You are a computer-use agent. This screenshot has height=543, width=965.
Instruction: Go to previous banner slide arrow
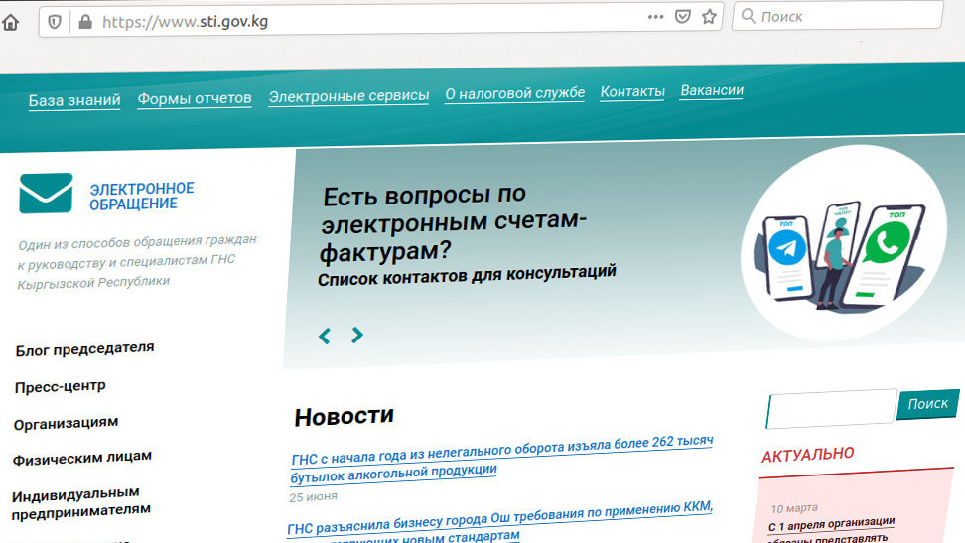click(324, 336)
